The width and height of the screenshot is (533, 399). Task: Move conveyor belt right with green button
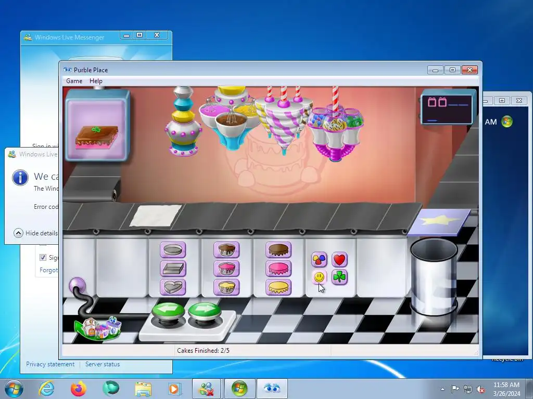click(x=204, y=312)
